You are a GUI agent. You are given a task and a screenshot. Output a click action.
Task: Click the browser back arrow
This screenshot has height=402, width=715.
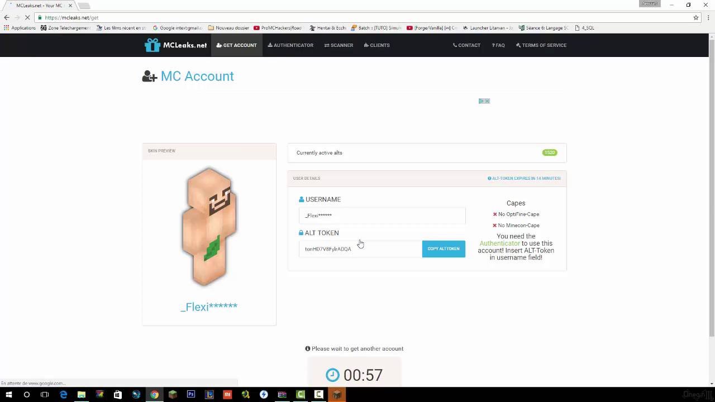tap(7, 17)
